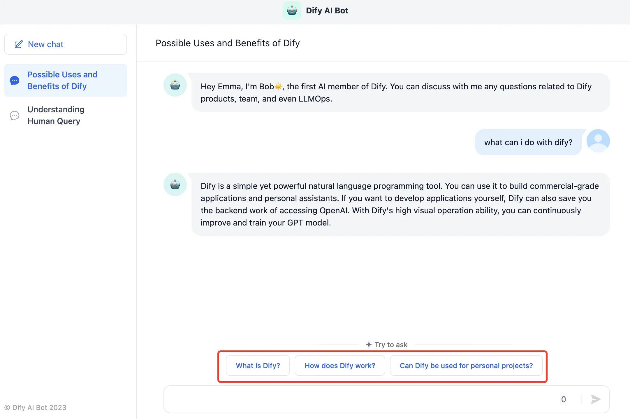630x419 pixels.
Task: Click the user message what can i do with dify?
Action: [x=528, y=142]
